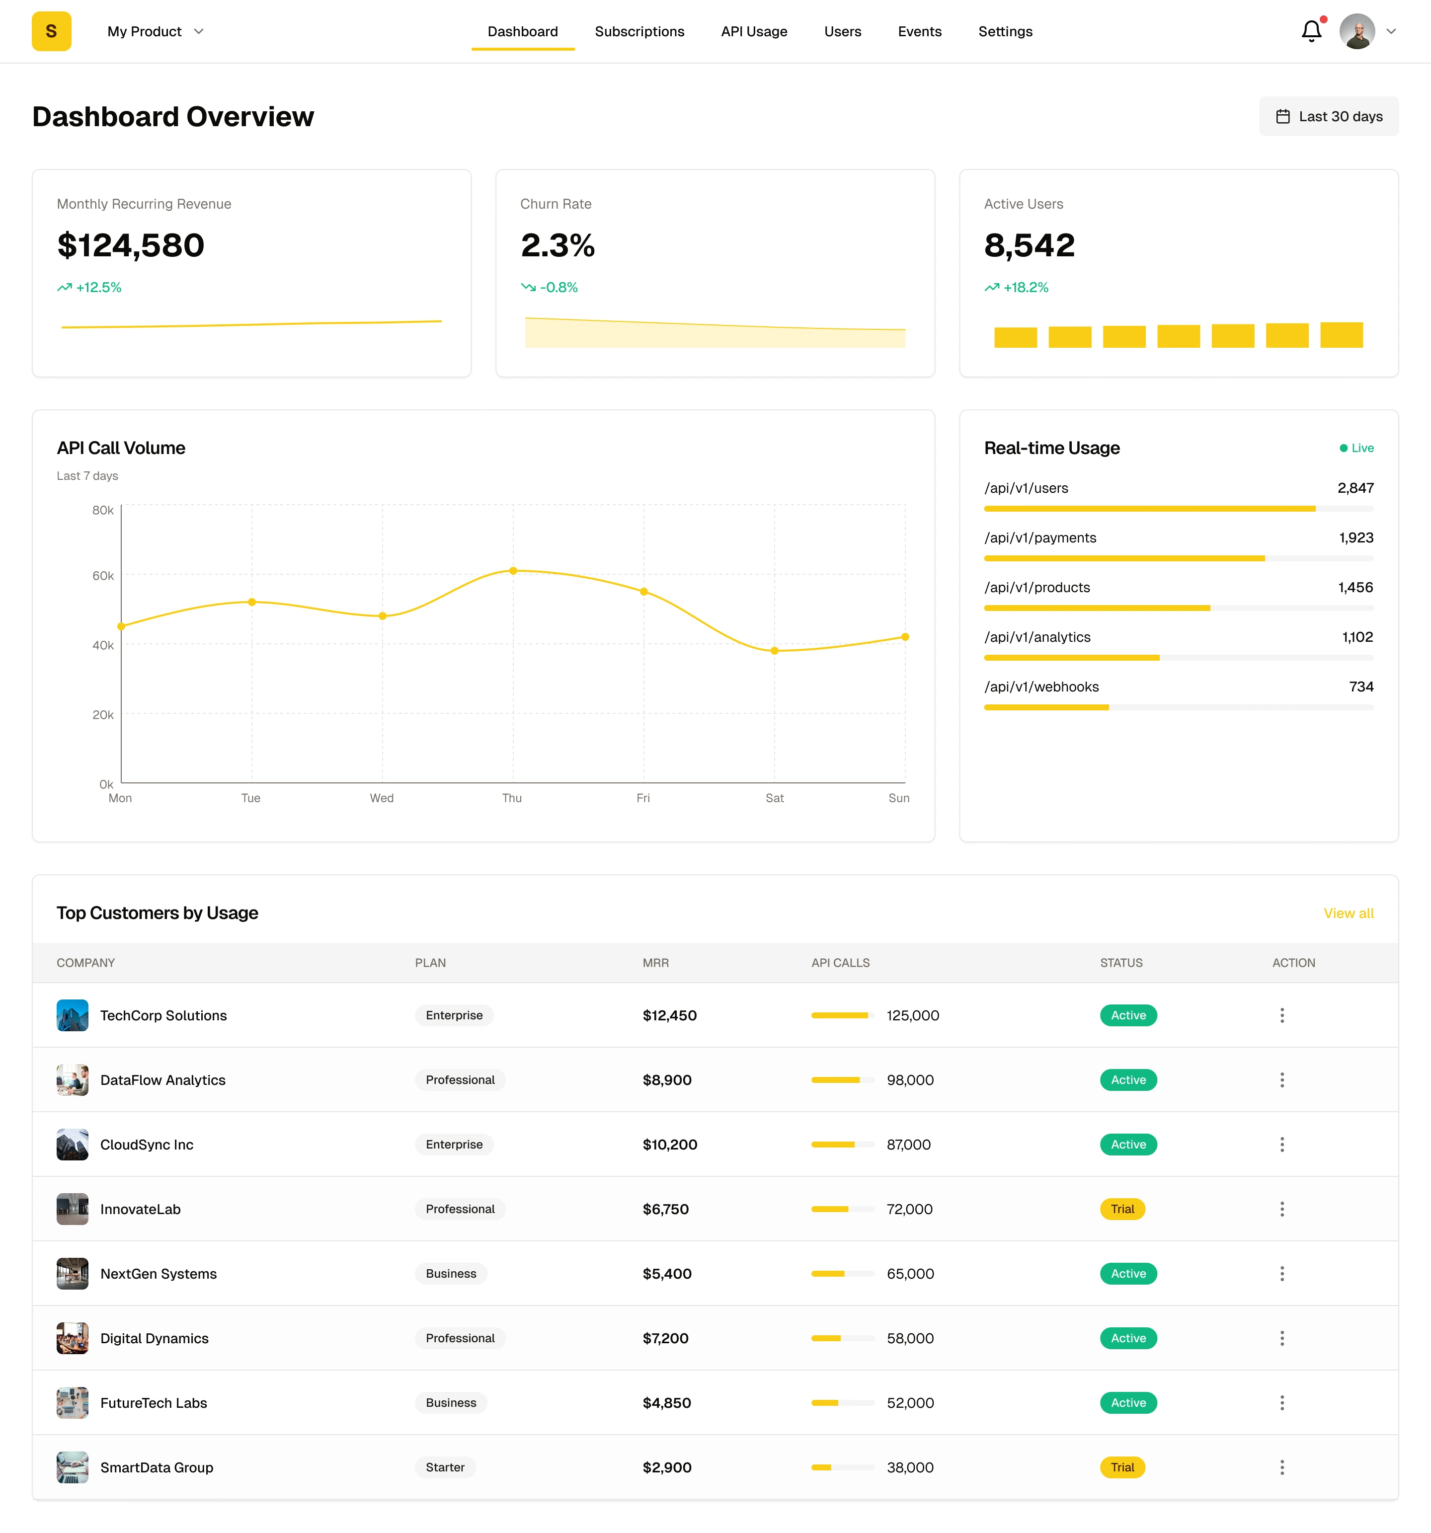This screenshot has height=1533, width=1431.
Task: Click the notification bell icon
Action: (x=1311, y=32)
